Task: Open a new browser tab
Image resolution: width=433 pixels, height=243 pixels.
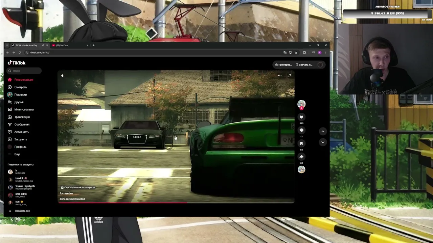Action: (93, 45)
